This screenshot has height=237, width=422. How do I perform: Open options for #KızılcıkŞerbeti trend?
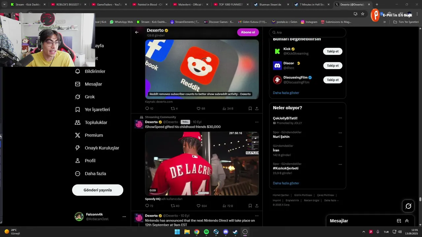[x=340, y=165]
